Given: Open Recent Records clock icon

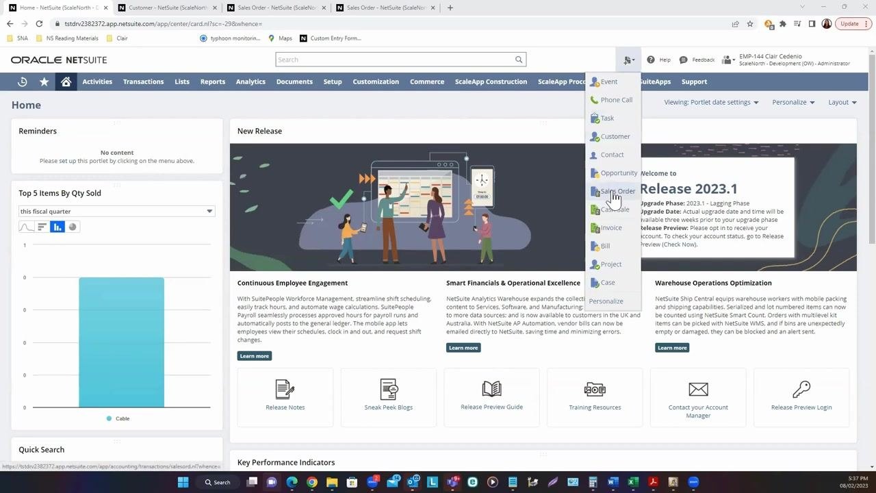Looking at the screenshot, I should pos(23,81).
